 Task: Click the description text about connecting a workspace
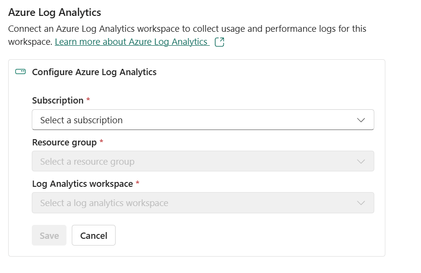(x=187, y=29)
